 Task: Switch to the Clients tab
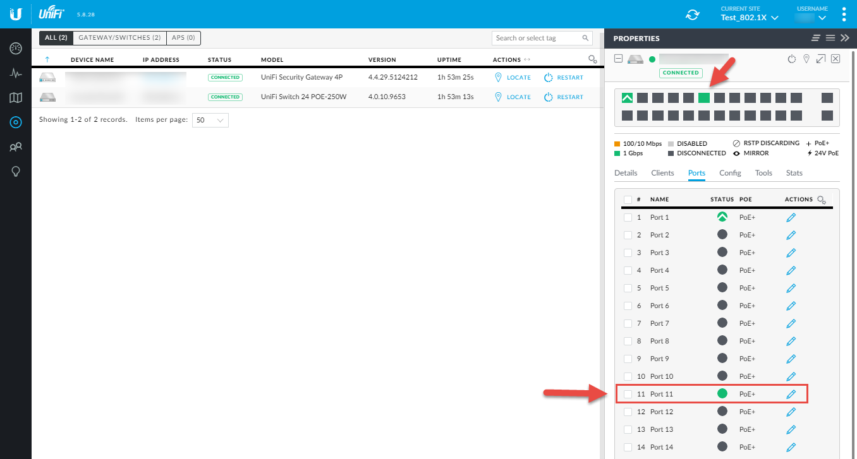click(x=663, y=173)
